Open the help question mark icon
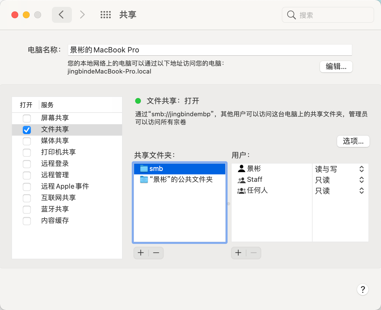Screen dimensions: 381x310 tap(363, 289)
